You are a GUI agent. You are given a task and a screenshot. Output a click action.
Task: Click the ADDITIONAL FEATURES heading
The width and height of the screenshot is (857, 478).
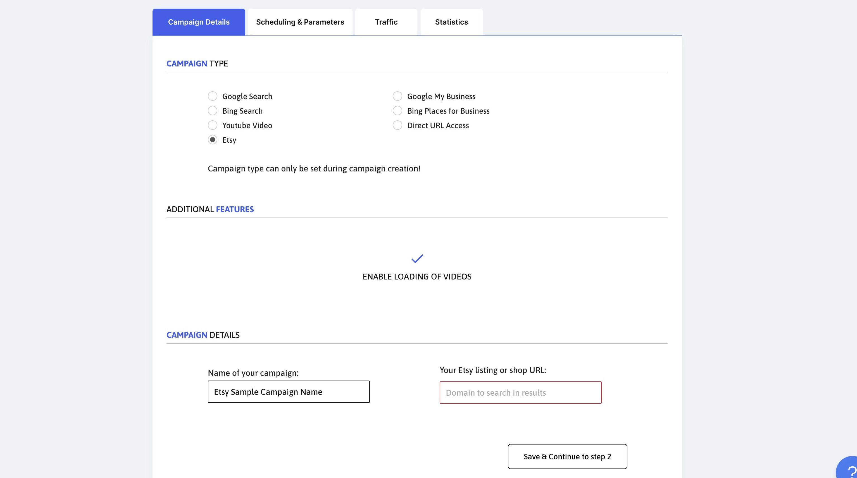(x=210, y=209)
